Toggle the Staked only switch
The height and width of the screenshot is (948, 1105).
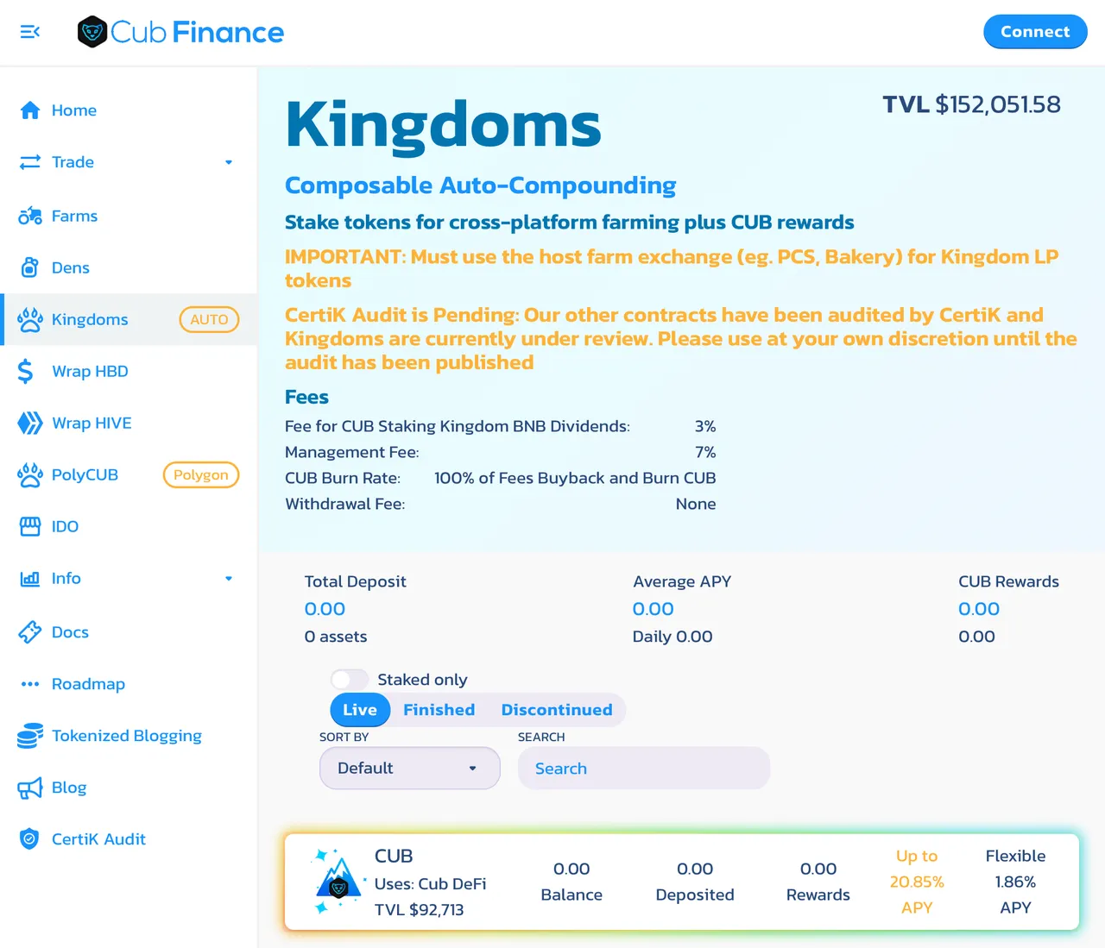pos(350,680)
